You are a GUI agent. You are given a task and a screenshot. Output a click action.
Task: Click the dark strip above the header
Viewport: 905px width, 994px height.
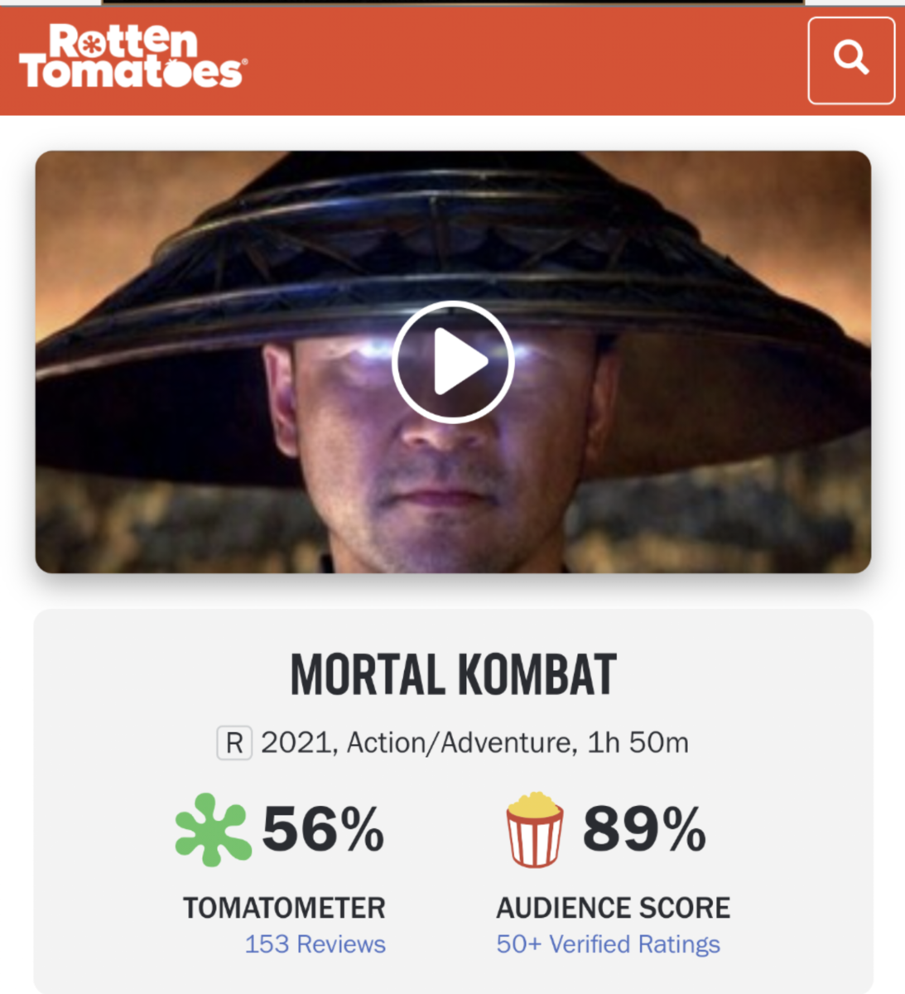452,2
